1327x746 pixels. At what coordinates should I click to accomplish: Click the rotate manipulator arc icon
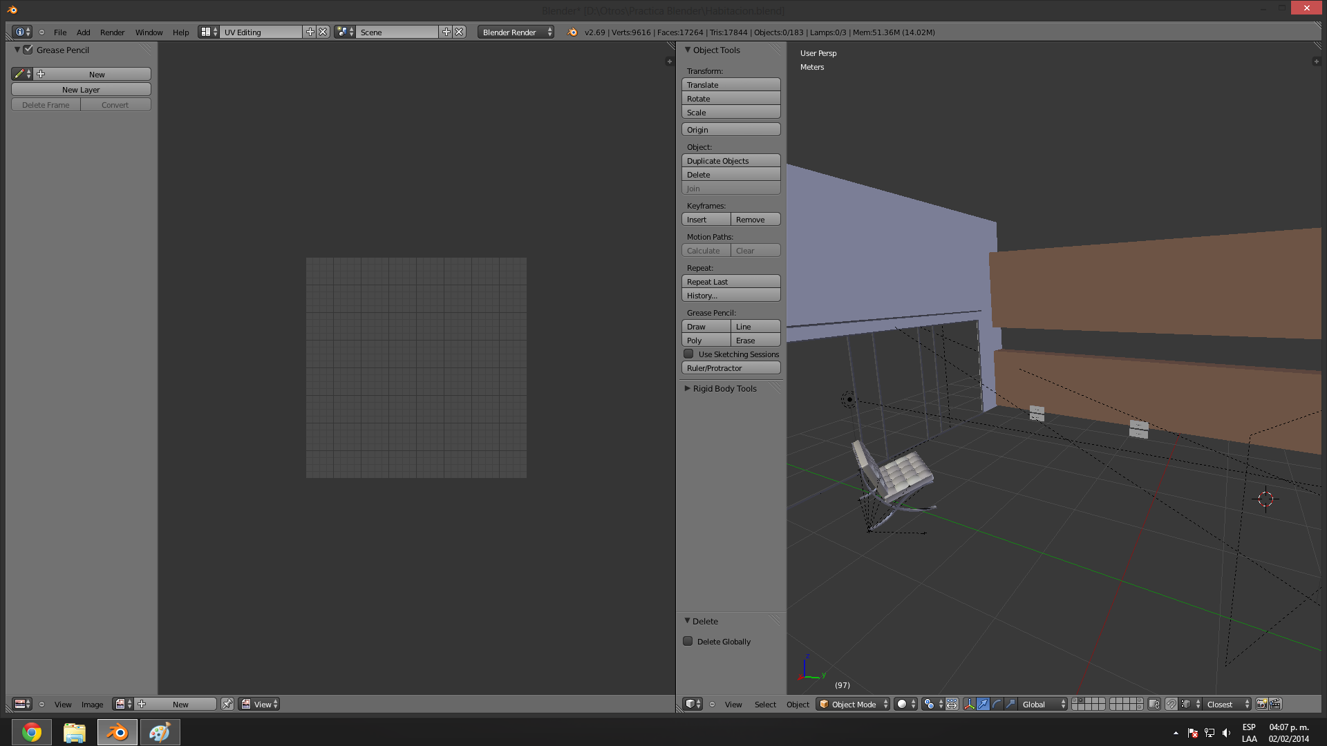point(997,704)
